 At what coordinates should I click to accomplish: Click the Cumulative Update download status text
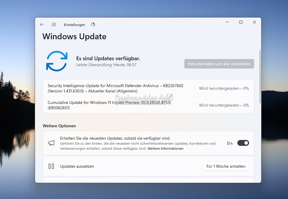[224, 105]
